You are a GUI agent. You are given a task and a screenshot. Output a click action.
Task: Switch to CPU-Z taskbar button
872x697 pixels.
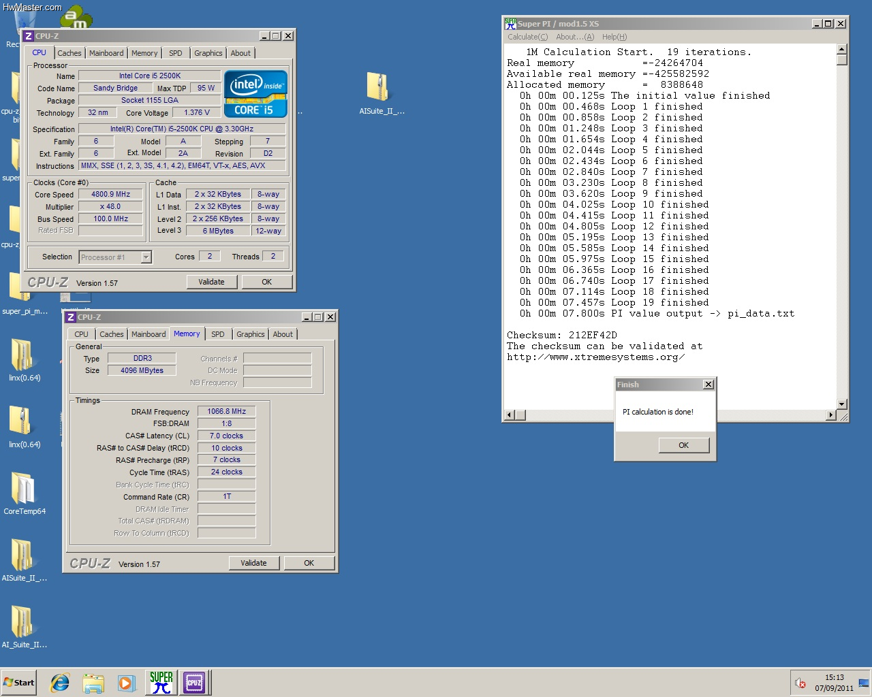194,682
